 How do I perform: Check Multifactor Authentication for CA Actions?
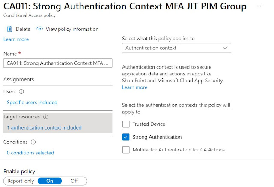126,150
